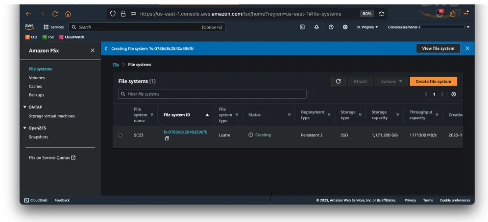Open Storage virtual machines page

point(51,116)
